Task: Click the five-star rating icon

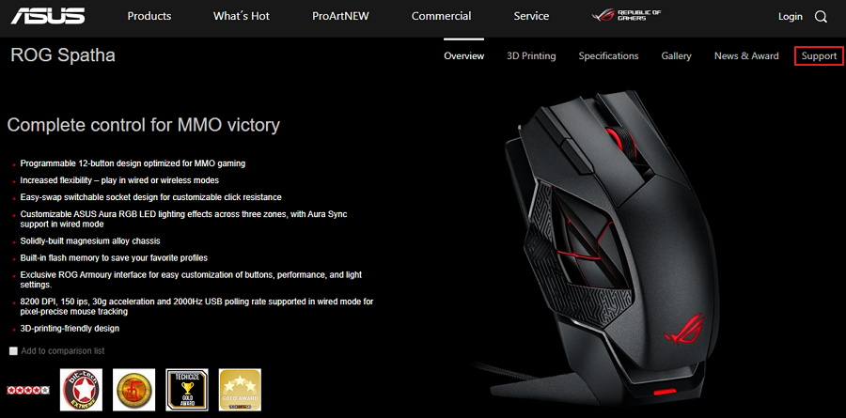Action: (28, 390)
